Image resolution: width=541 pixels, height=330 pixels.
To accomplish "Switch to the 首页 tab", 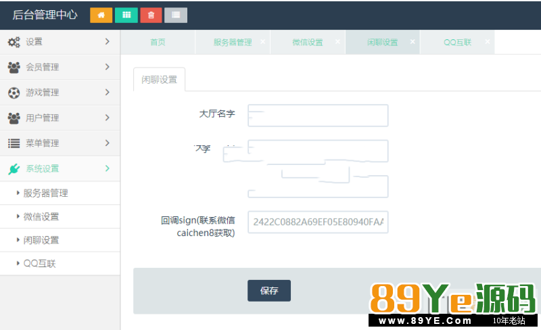I will pyautogui.click(x=158, y=42).
